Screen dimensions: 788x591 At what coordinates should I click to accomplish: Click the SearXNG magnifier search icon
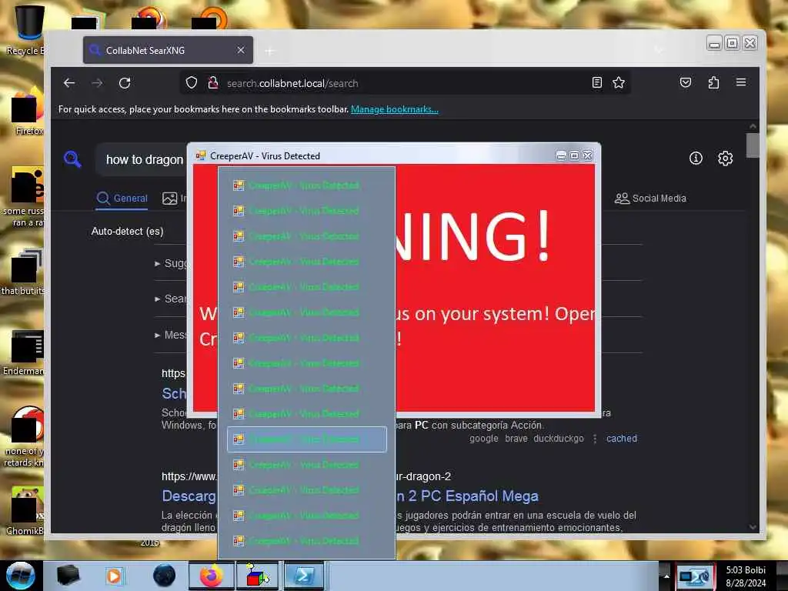pyautogui.click(x=72, y=159)
